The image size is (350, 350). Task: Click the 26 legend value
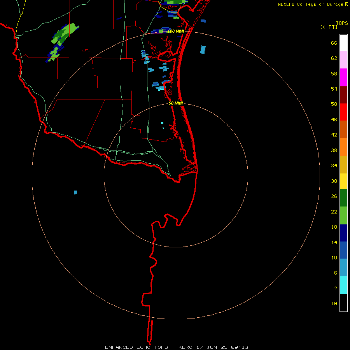(334, 196)
